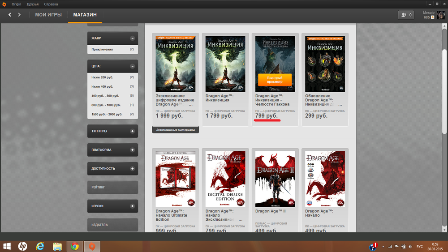The height and width of the screenshot is (252, 448).
Task: Click the Origin logo icon in title bar
Action: tap(4, 4)
